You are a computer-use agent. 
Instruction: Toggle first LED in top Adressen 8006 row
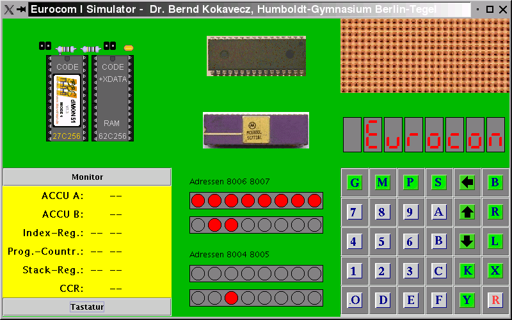point(198,200)
